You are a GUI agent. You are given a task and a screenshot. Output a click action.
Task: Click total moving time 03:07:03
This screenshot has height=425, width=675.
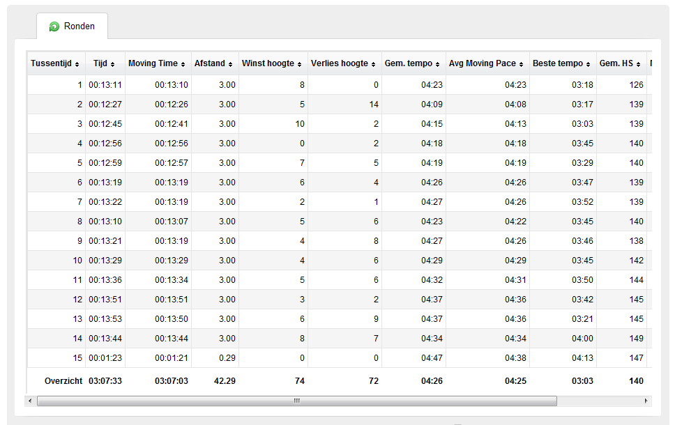tap(172, 380)
